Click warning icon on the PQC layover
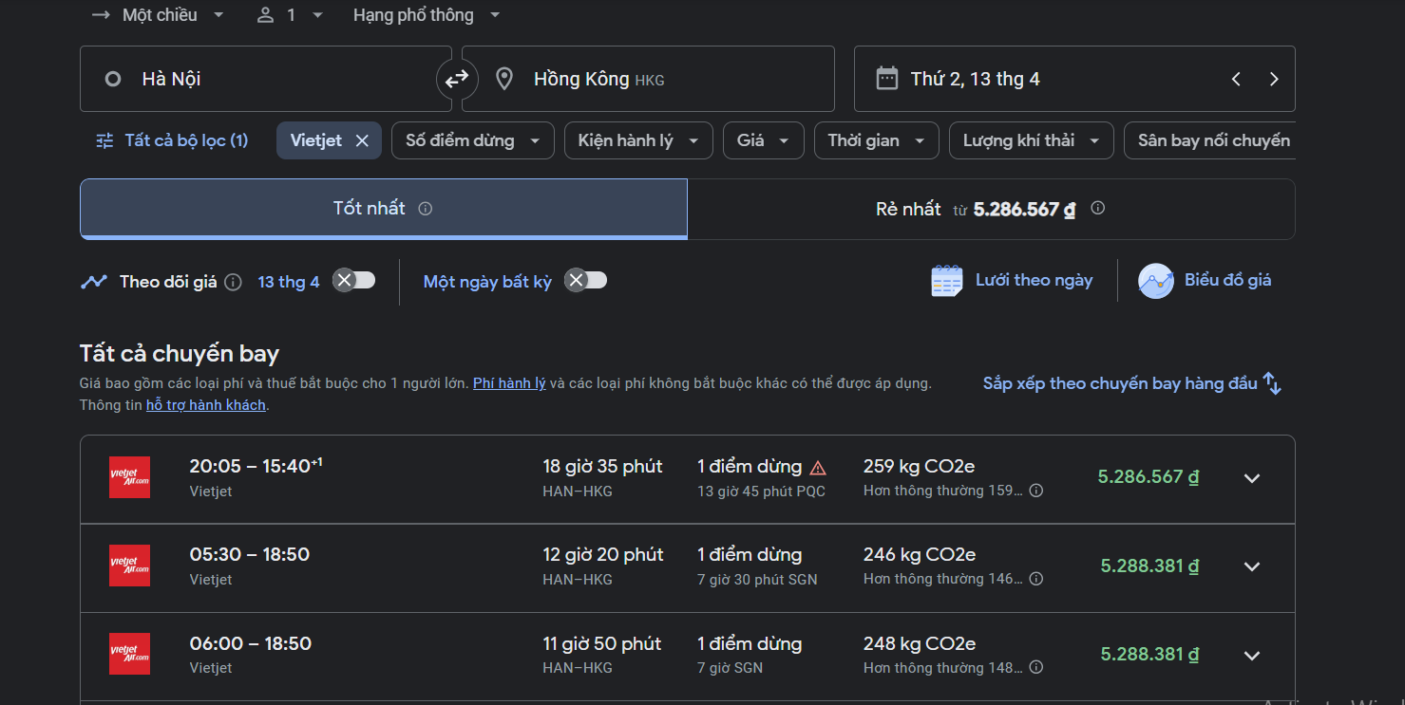1405x705 pixels. point(818,467)
